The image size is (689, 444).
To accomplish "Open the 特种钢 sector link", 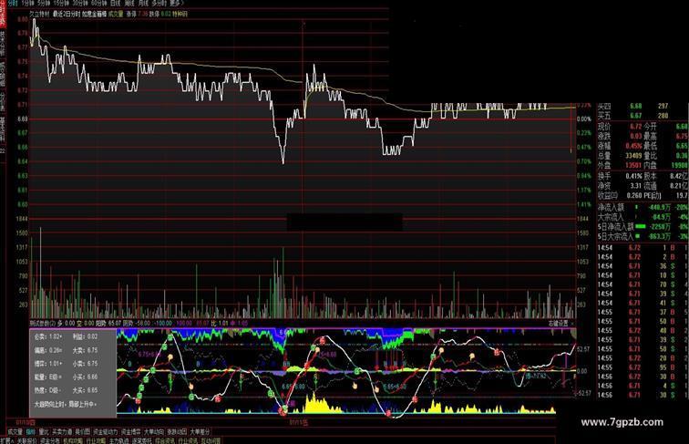I will (x=180, y=14).
